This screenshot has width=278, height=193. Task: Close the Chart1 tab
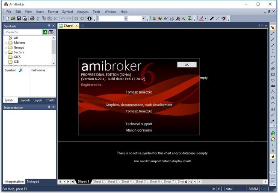pyautogui.click(x=77, y=26)
